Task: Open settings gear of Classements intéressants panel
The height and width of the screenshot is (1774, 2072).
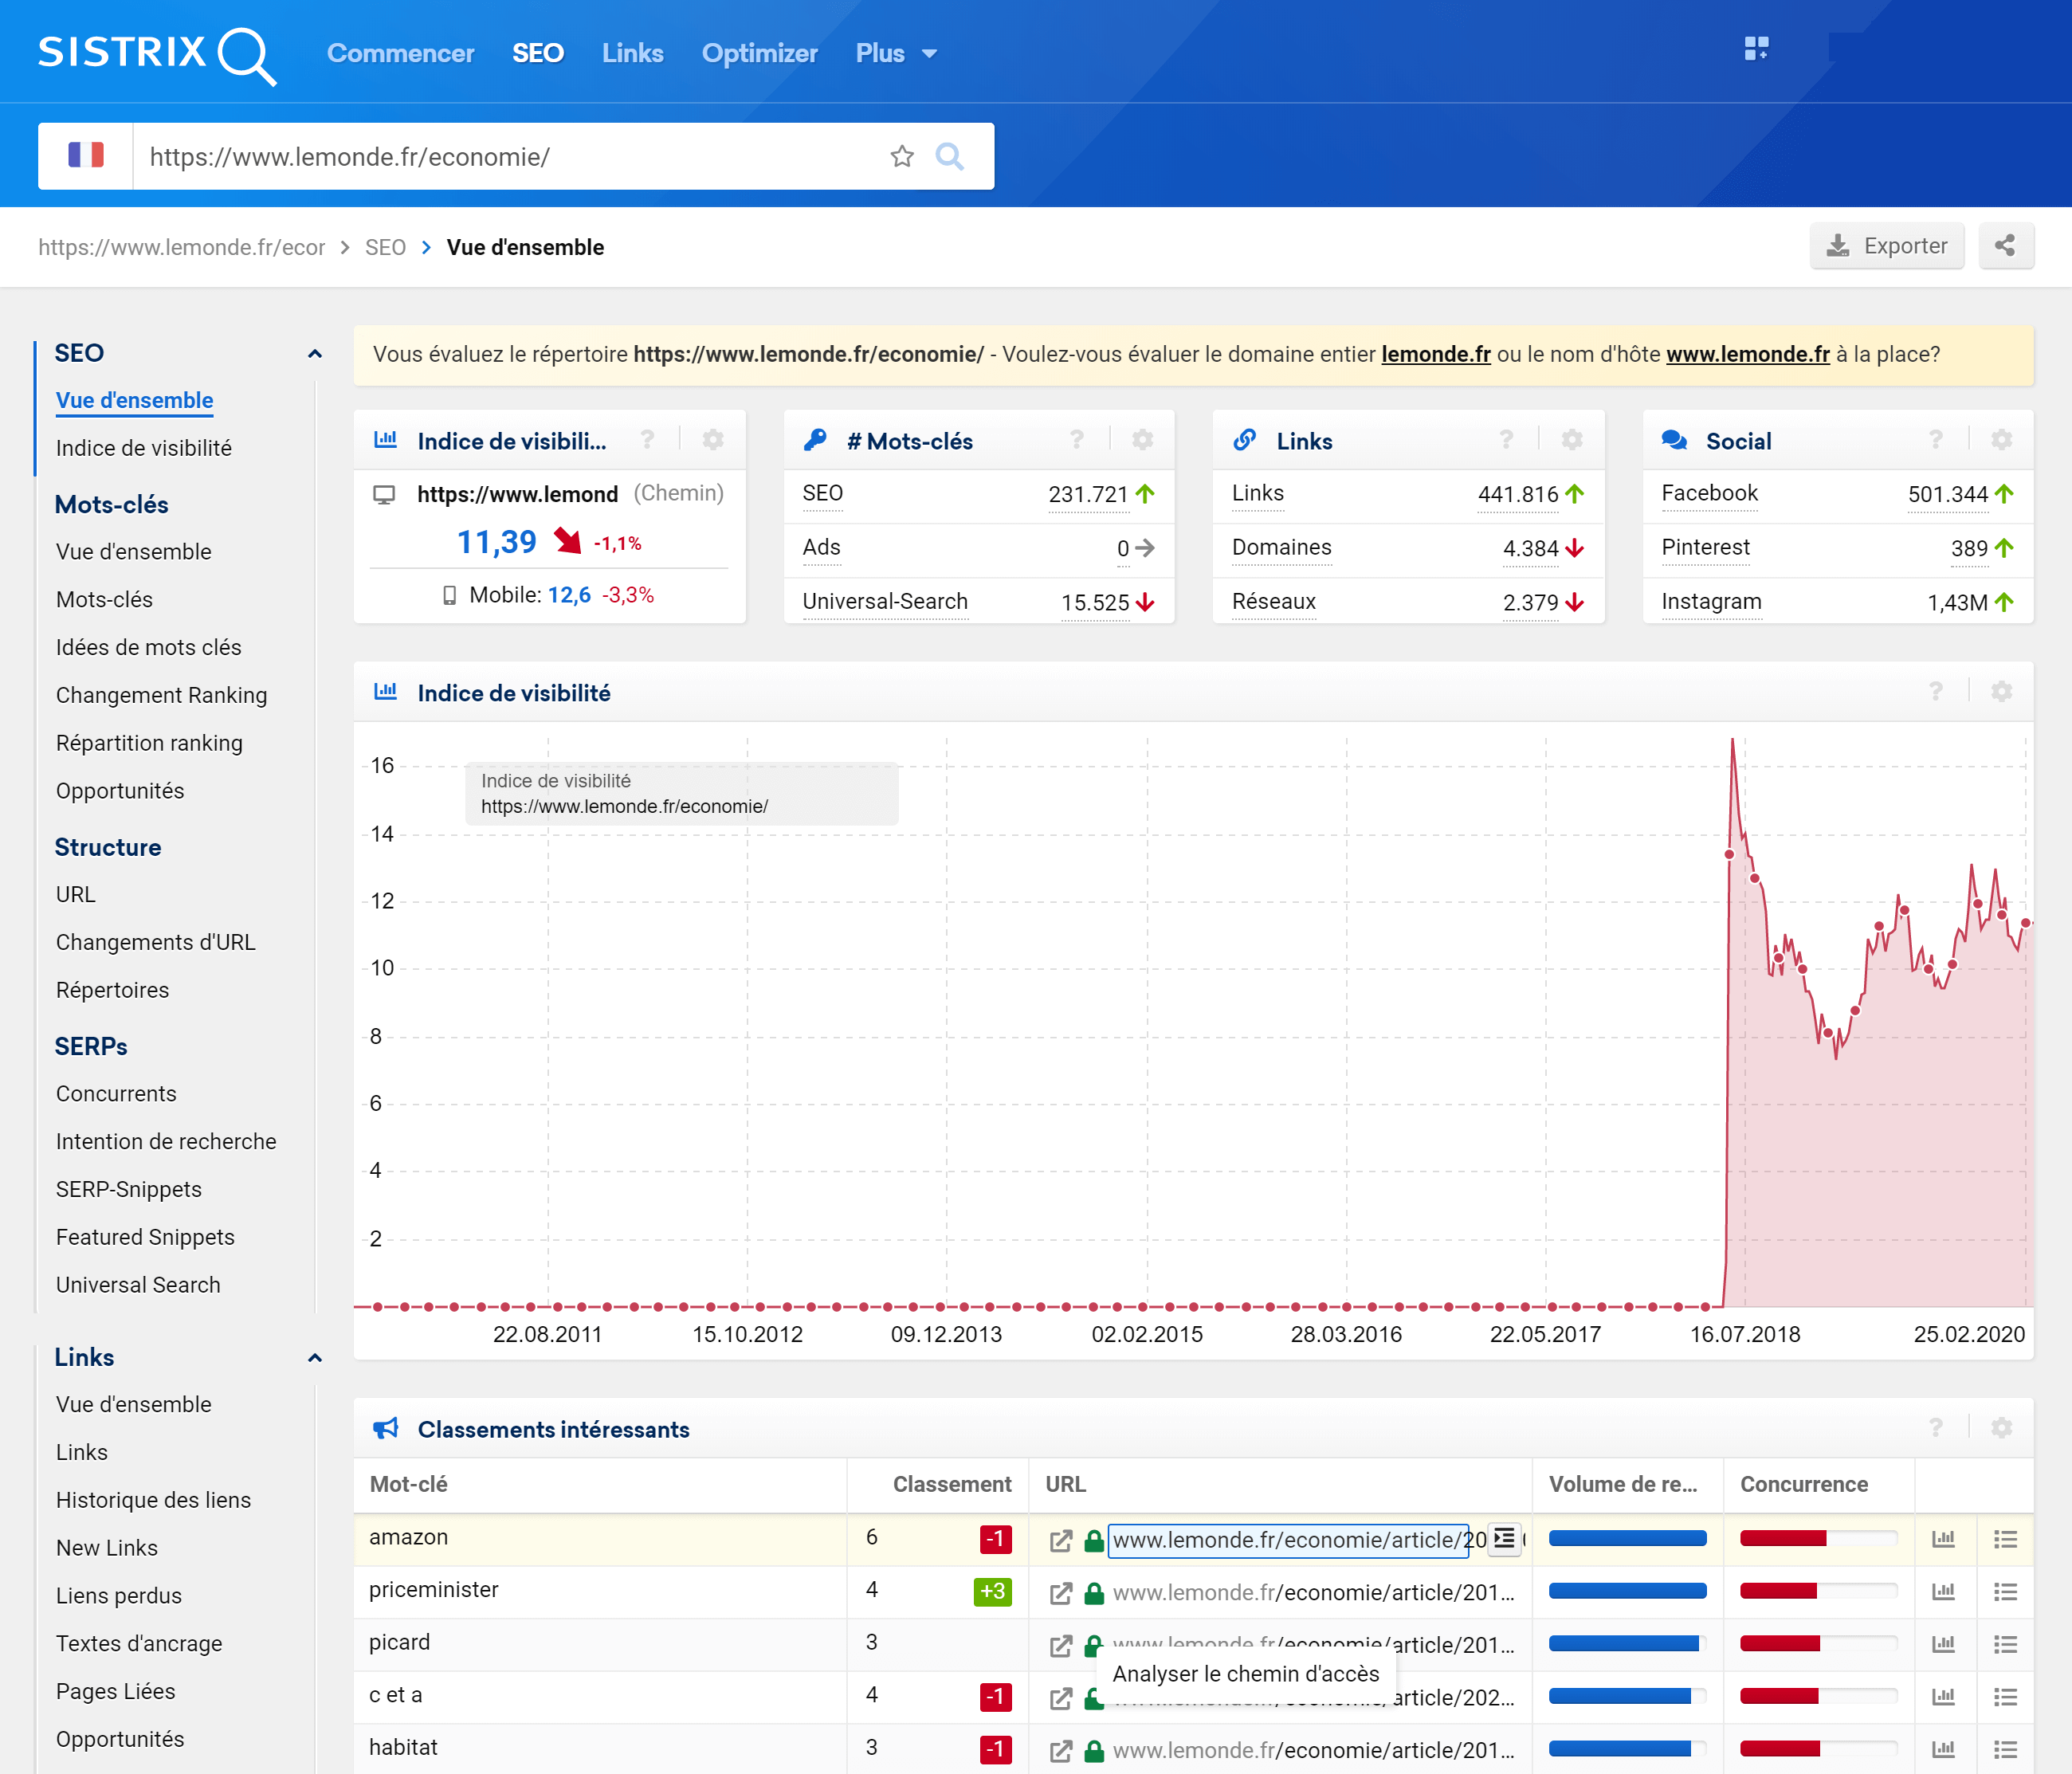Action: pyautogui.click(x=2002, y=1428)
